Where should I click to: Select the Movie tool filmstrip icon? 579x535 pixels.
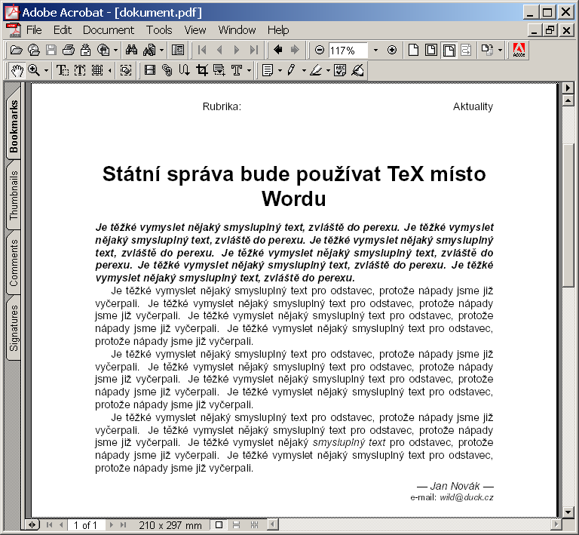(x=149, y=70)
